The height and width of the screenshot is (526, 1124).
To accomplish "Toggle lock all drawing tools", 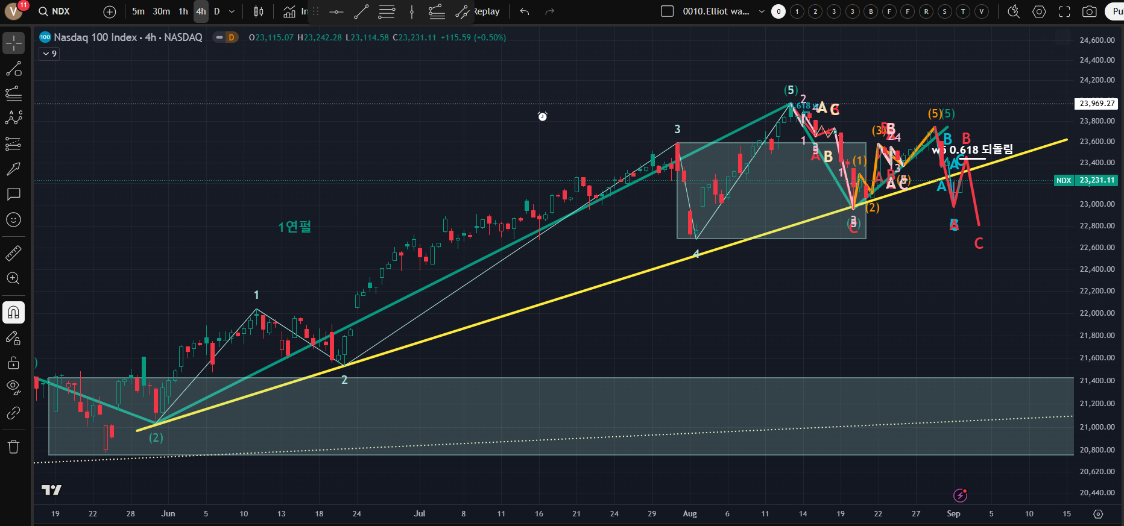I will 13,363.
